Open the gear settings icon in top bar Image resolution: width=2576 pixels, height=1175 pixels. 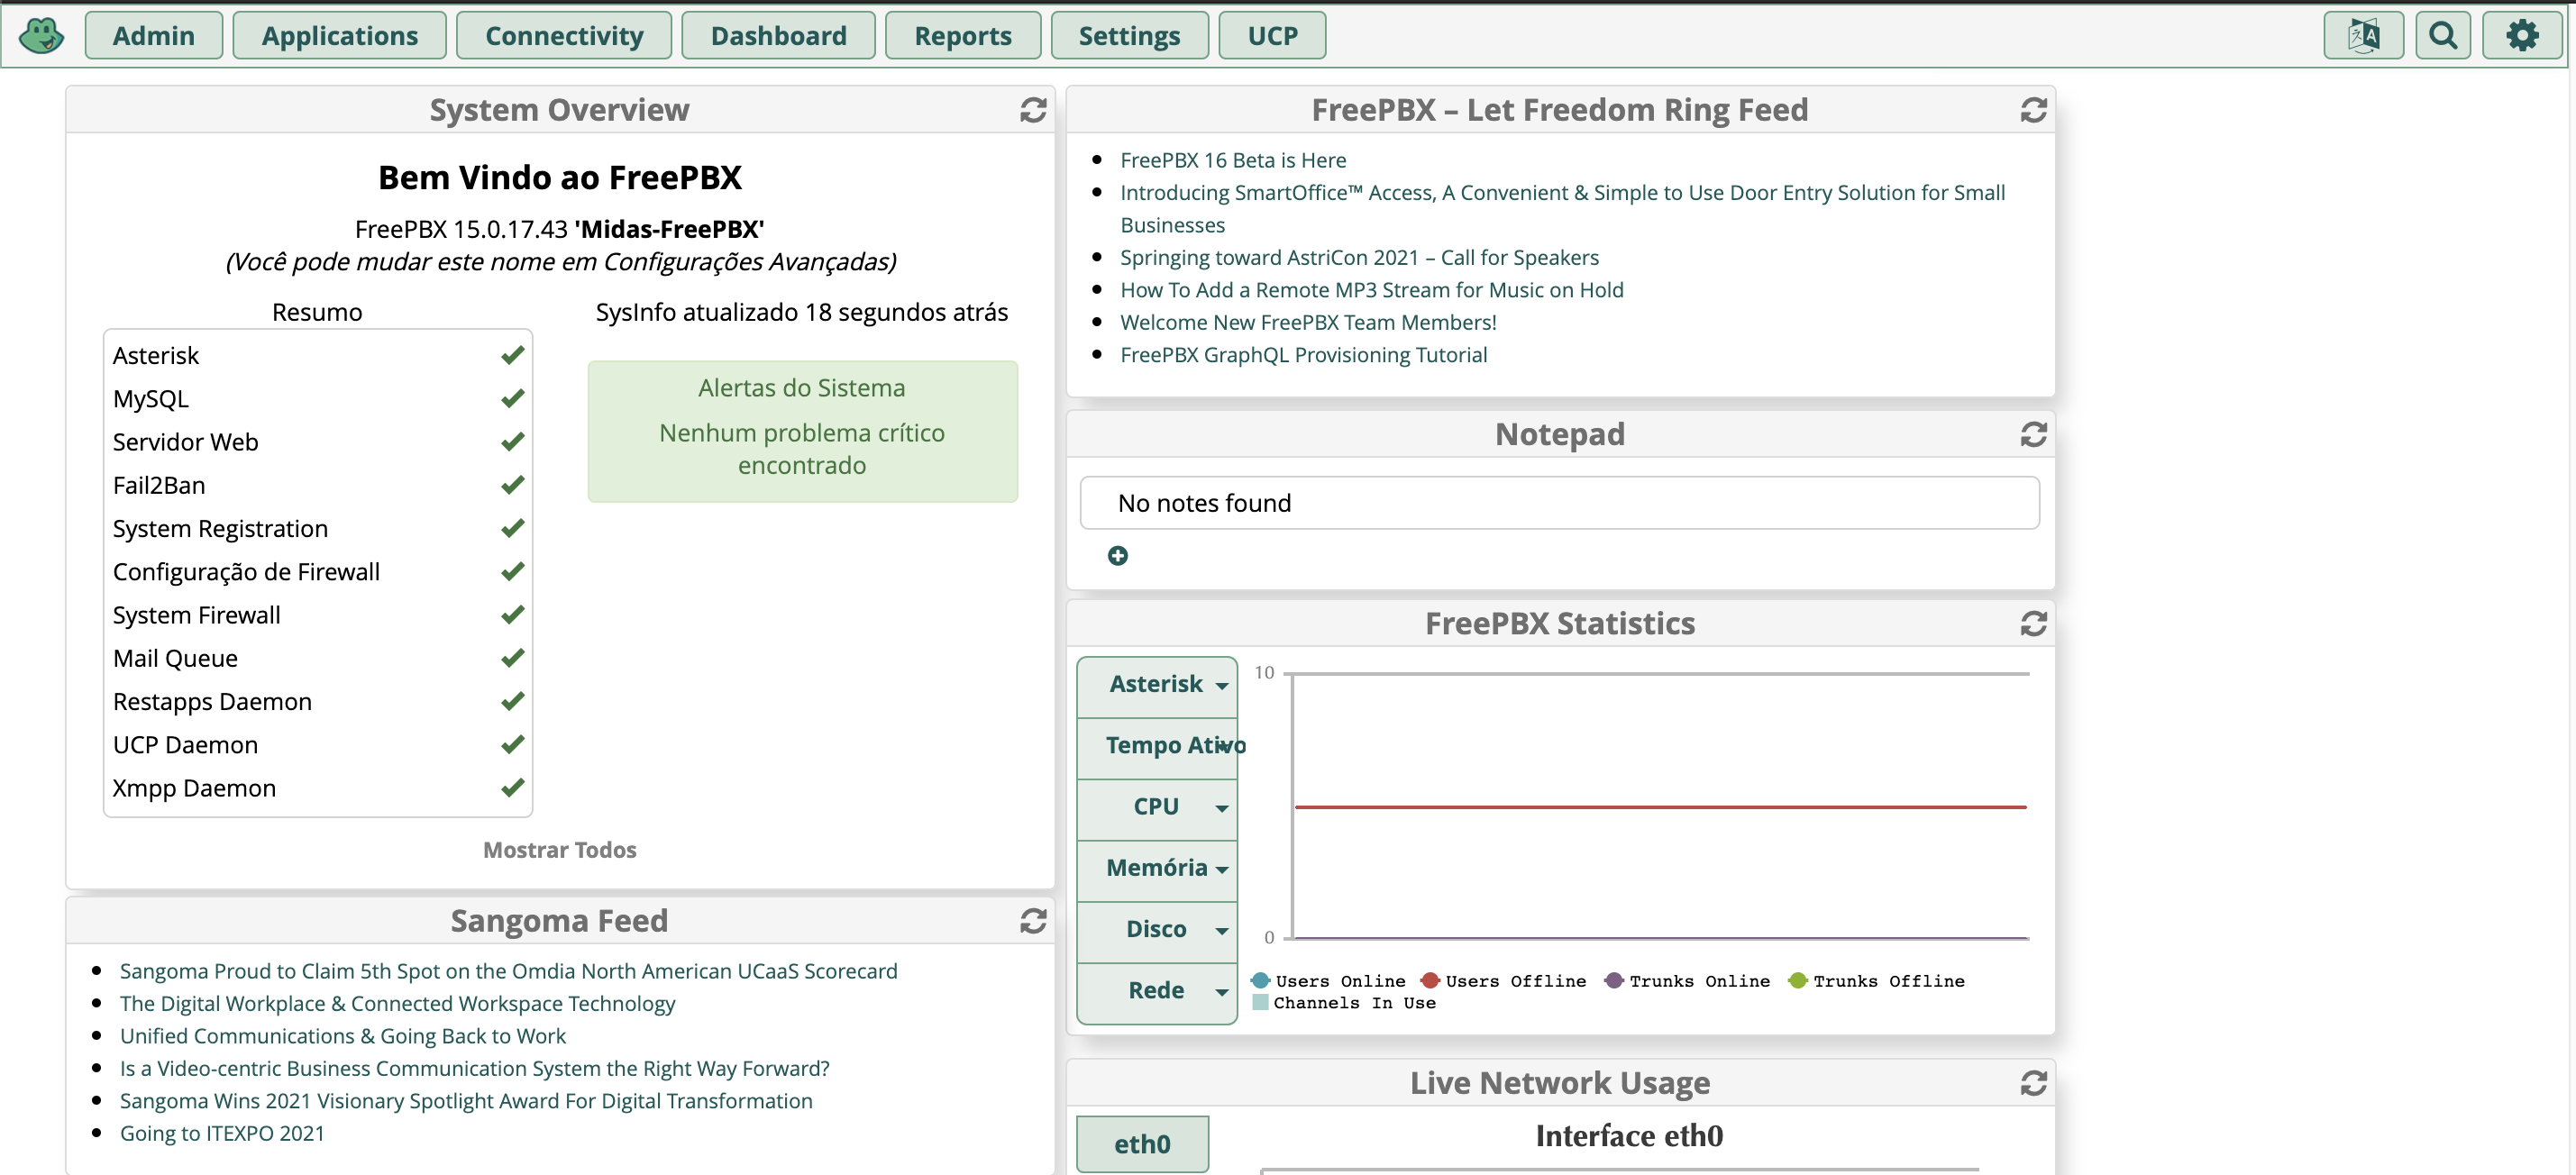(2522, 36)
